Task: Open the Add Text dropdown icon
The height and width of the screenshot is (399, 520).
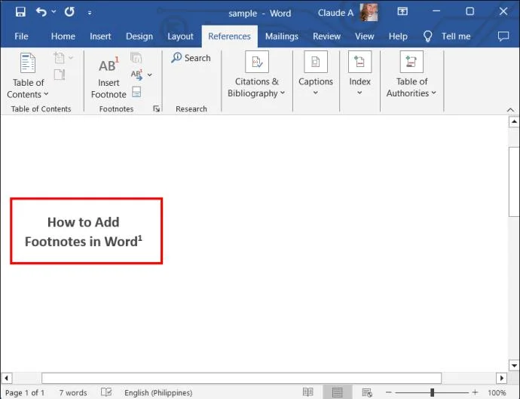Action: [x=63, y=58]
